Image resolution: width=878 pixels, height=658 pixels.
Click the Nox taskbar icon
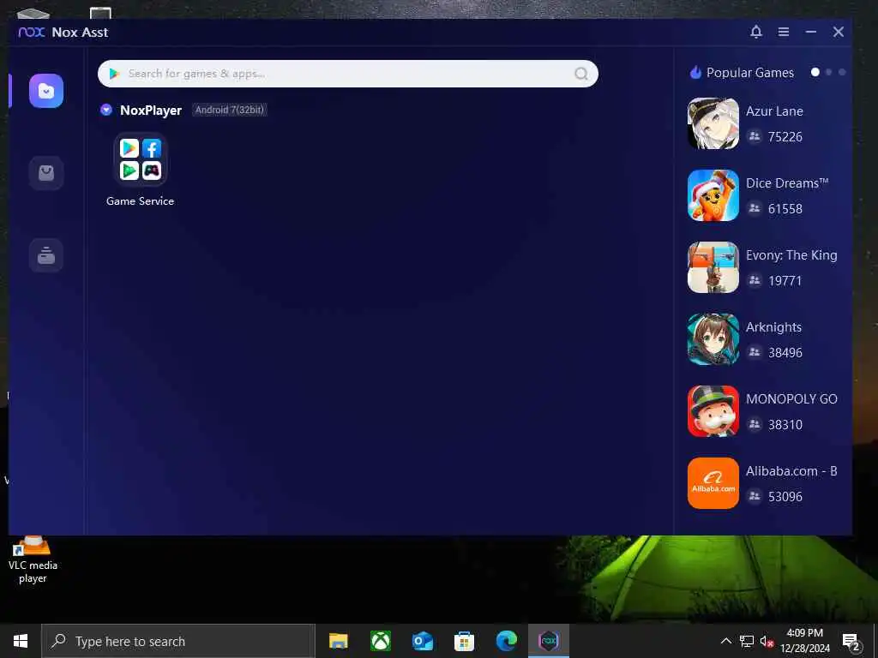point(549,641)
